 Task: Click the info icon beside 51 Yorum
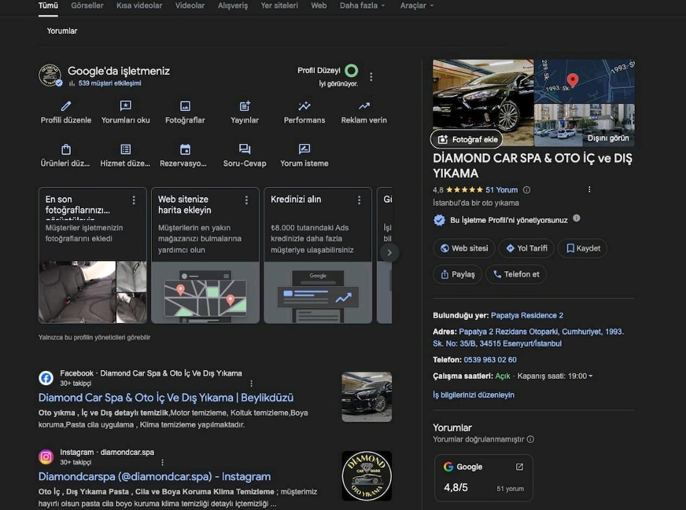[527, 189]
